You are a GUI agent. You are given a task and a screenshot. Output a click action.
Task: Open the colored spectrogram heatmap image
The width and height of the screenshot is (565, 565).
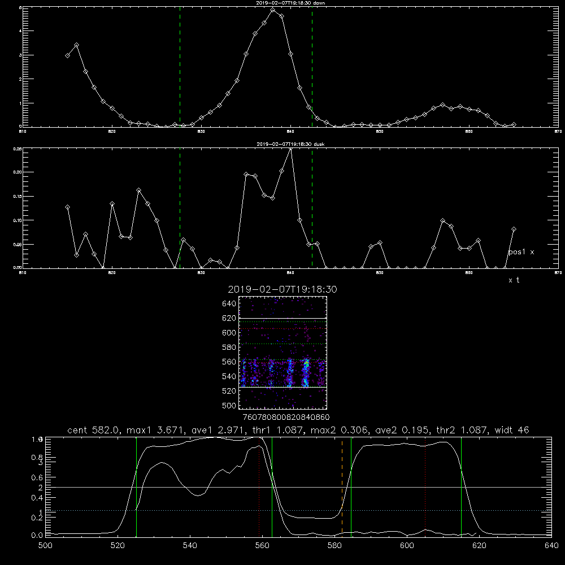point(283,353)
